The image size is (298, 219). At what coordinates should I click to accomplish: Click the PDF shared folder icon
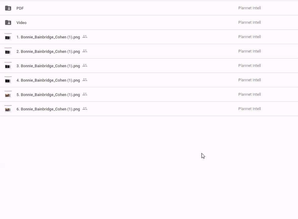(x=8, y=8)
